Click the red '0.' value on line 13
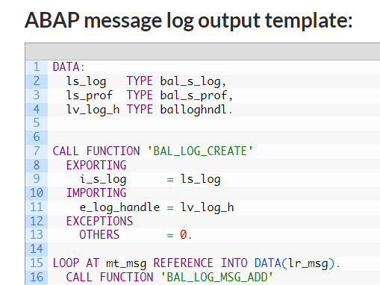Viewport: 380px width, 285px height. [186, 234]
